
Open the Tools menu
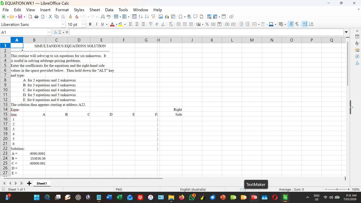click(123, 10)
